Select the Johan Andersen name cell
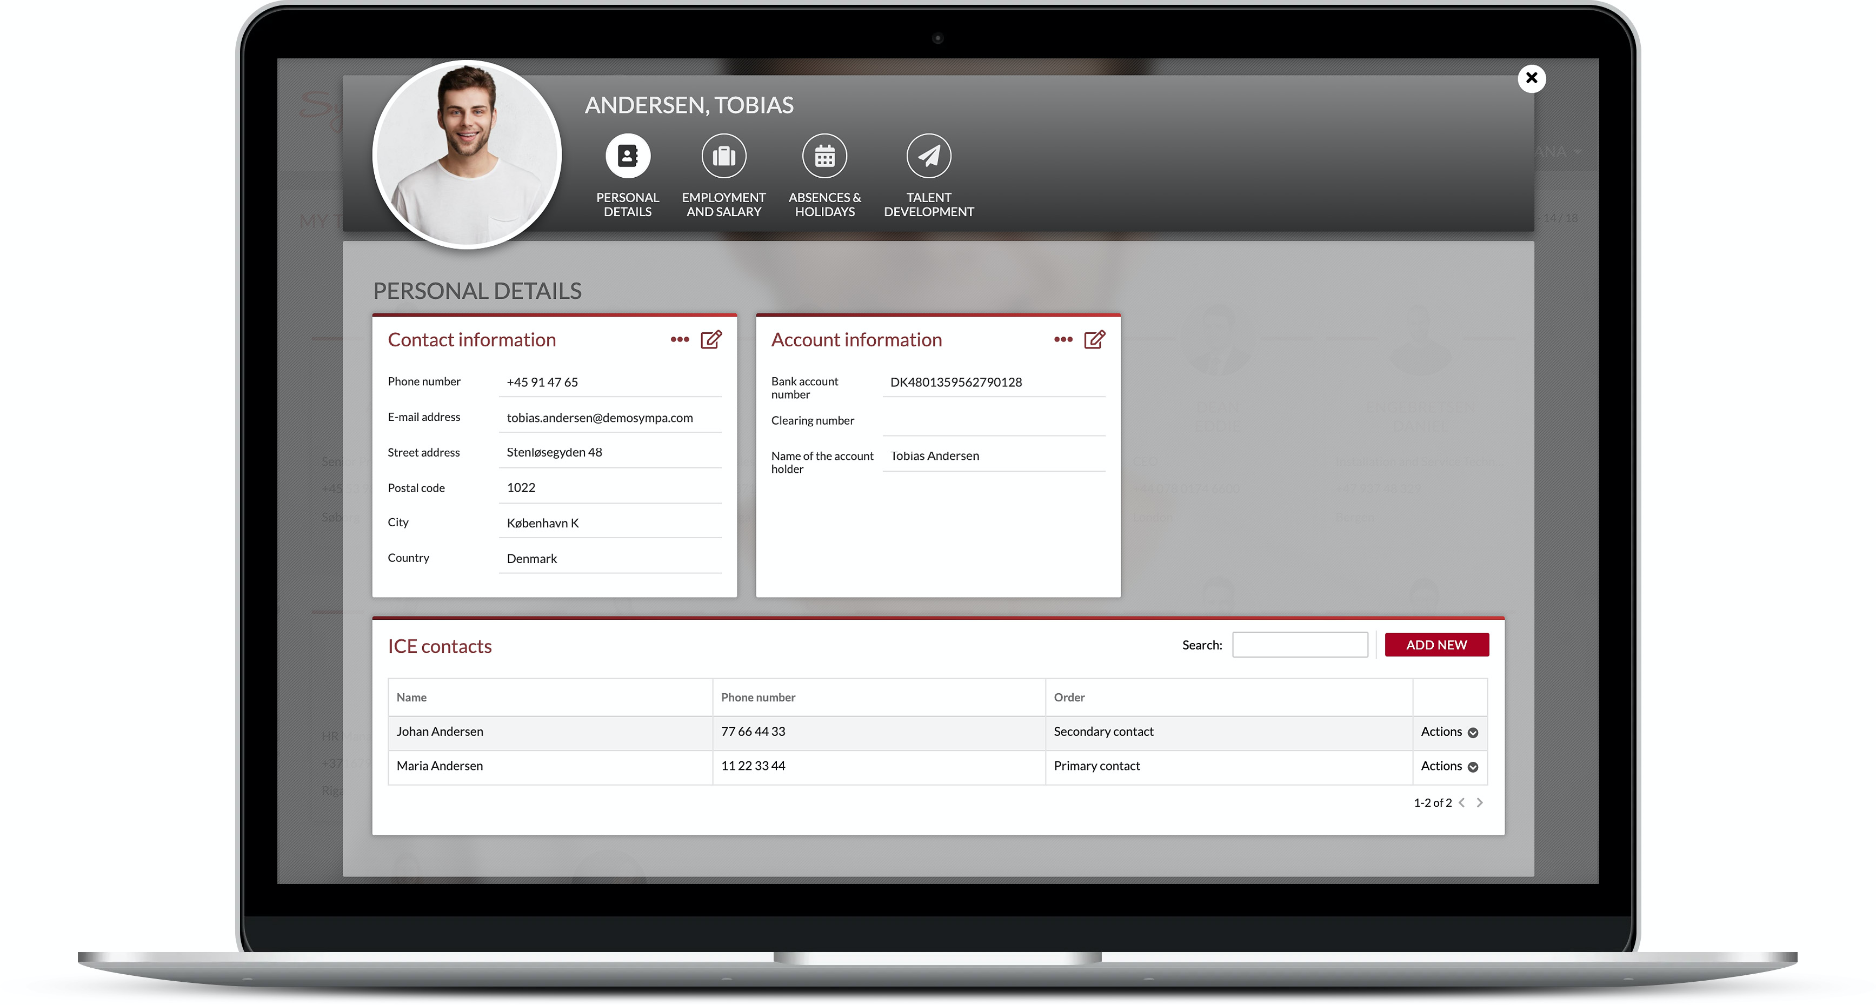The width and height of the screenshot is (1876, 1005). pyautogui.click(x=550, y=732)
